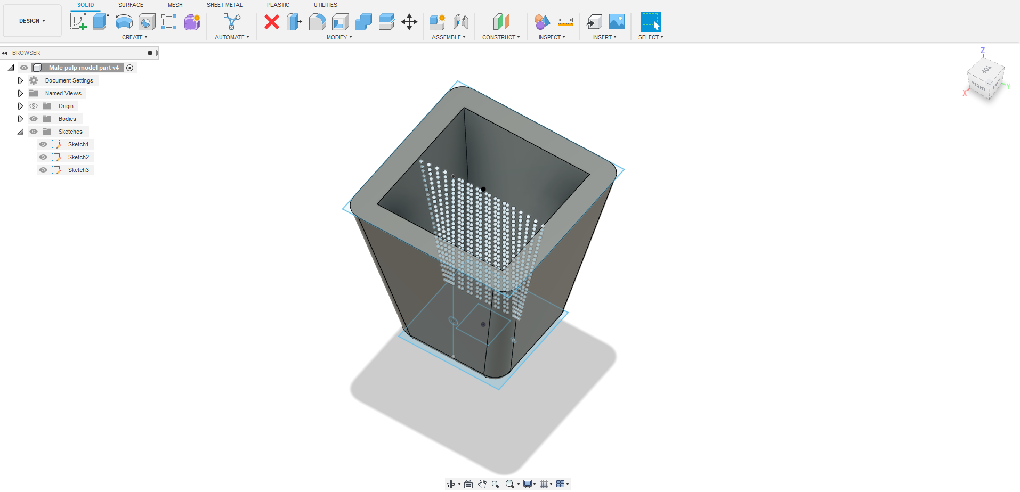Click the Zoom magnifier with plus-minus
Viewport: 1020px width, 492px height.
[x=496, y=484]
